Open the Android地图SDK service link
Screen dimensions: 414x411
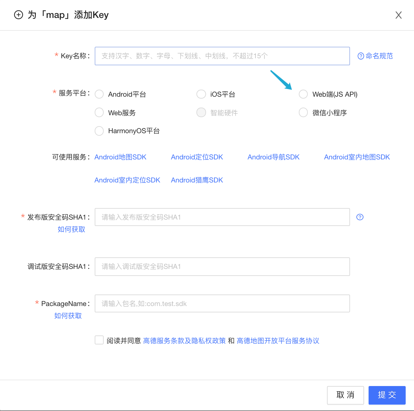(120, 157)
